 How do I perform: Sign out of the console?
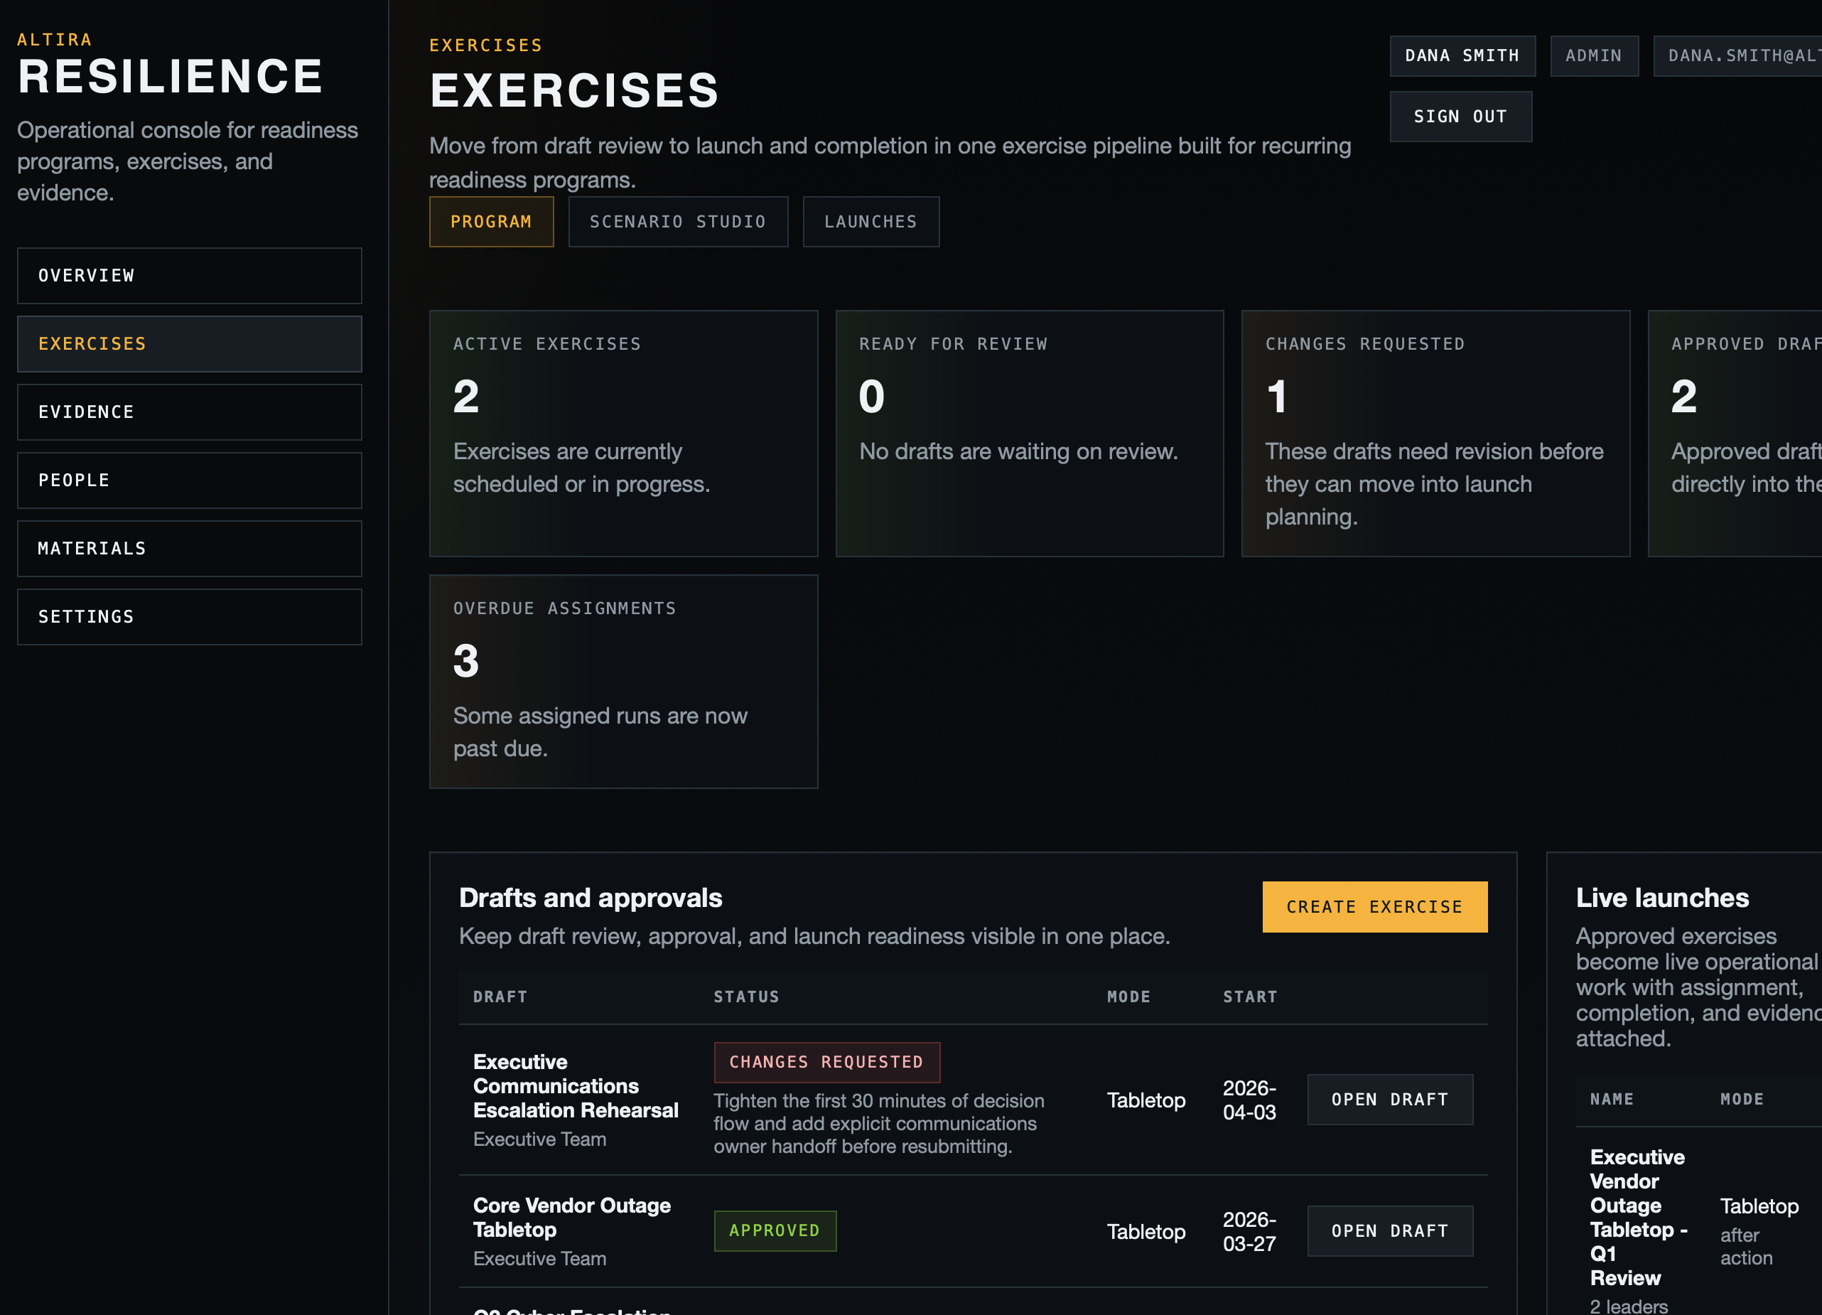pos(1460,116)
